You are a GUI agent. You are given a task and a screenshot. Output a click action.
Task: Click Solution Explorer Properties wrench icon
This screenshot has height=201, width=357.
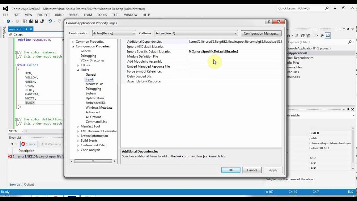322,35
